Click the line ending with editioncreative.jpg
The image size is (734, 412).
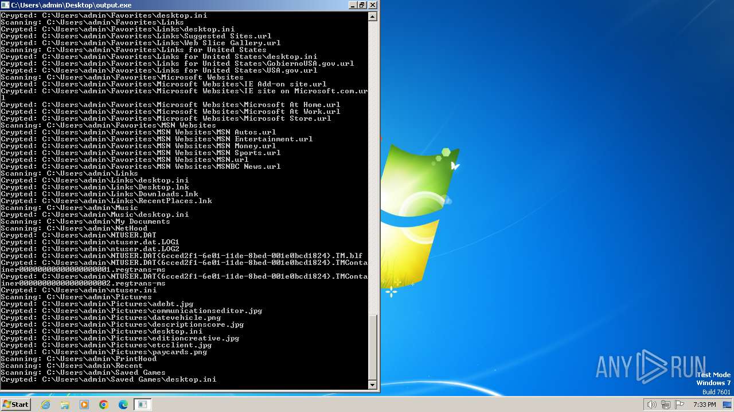coord(120,338)
